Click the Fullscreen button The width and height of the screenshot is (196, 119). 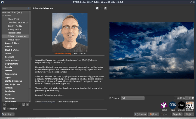pyautogui.click(x=140, y=114)
